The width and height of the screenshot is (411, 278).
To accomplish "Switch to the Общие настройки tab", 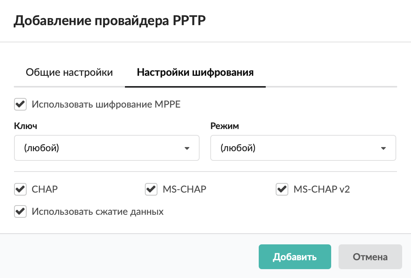I will (x=69, y=72).
